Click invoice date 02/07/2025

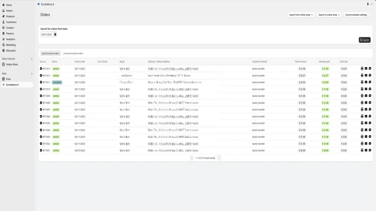(80, 151)
